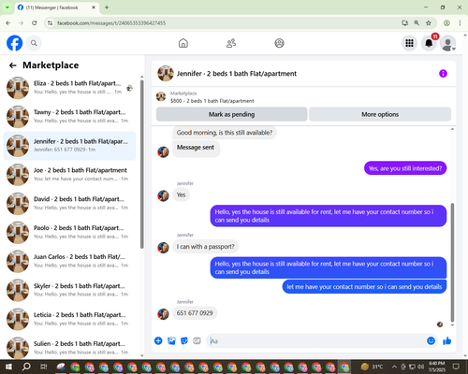Click the chat messages scrollbar
Viewport: 468px width, 374px height.
pyautogui.click(x=452, y=263)
